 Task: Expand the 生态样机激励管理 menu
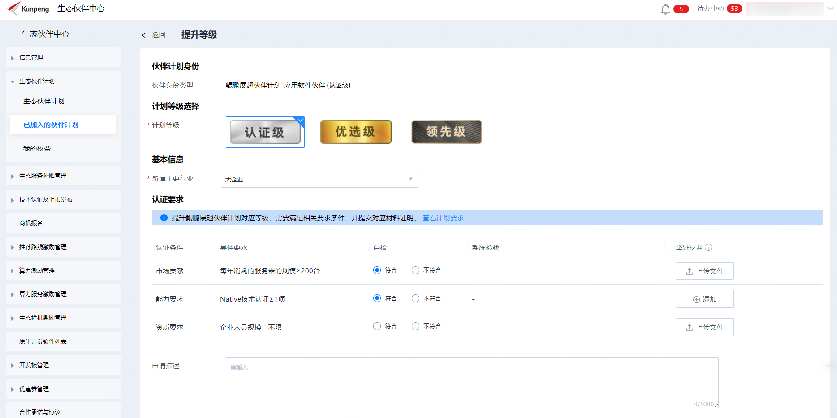[x=63, y=318]
